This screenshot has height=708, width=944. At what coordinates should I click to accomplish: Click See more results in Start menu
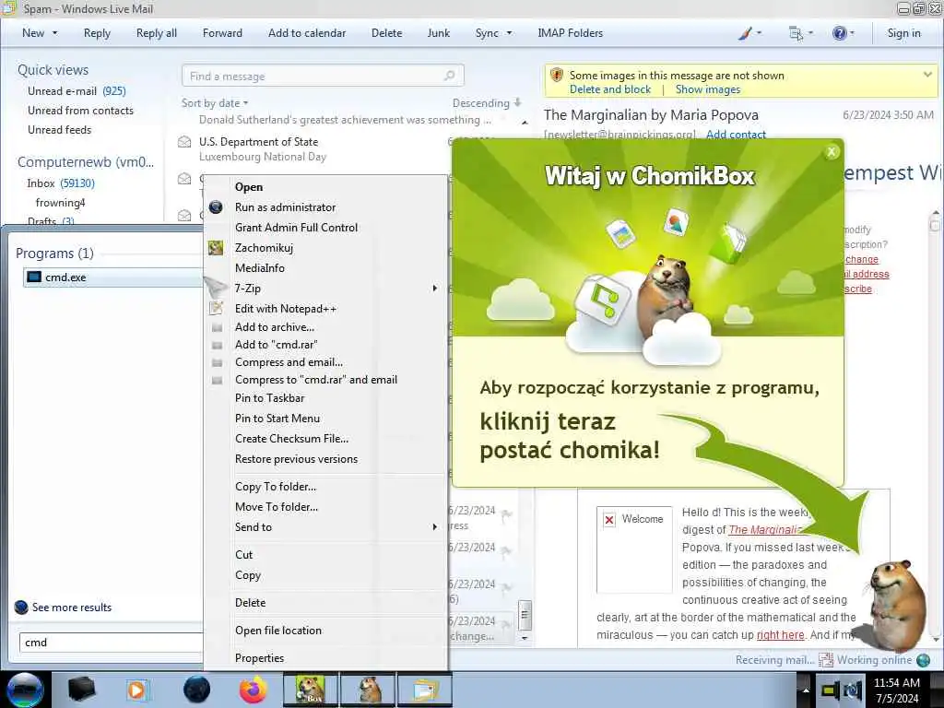[72, 608]
